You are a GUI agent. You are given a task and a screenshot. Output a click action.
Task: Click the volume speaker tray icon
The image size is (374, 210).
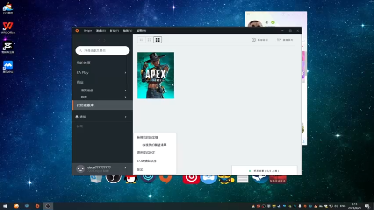[336, 206]
